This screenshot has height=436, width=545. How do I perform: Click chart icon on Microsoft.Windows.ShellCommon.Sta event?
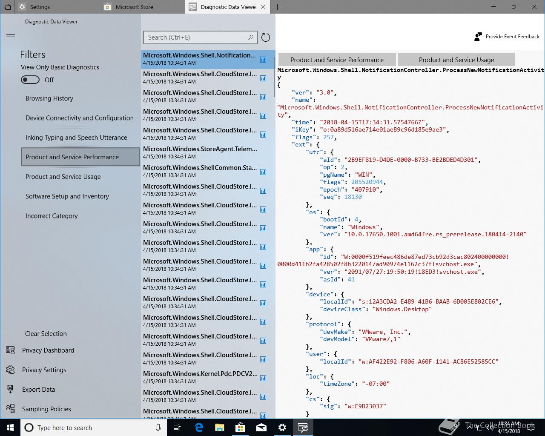pyautogui.click(x=263, y=172)
